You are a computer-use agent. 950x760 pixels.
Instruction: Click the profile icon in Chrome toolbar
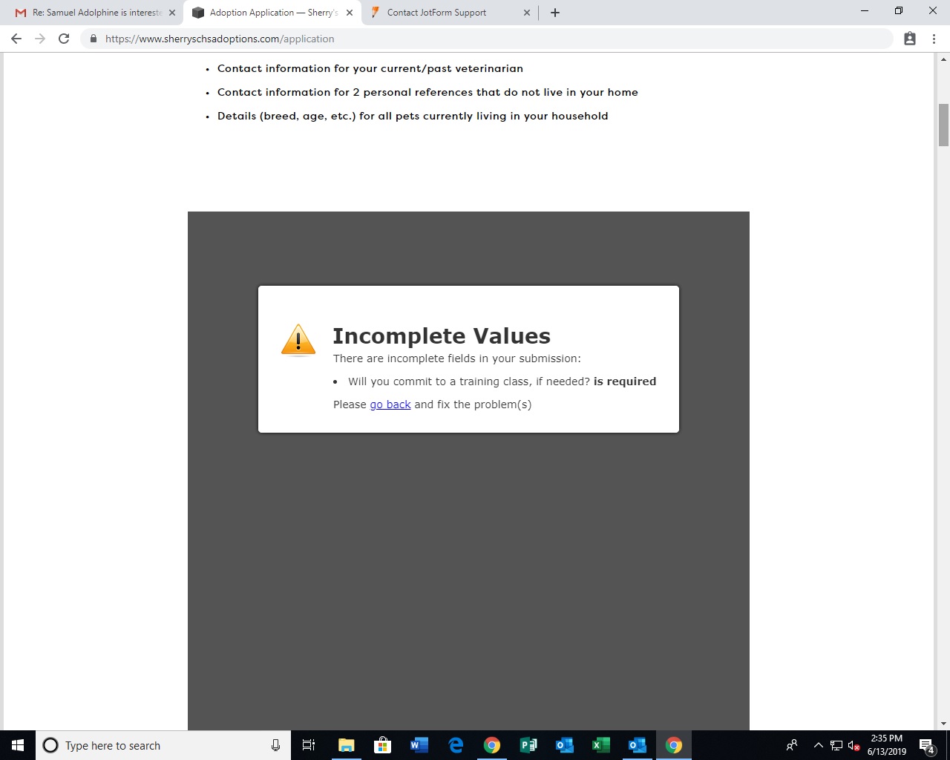pos(909,39)
